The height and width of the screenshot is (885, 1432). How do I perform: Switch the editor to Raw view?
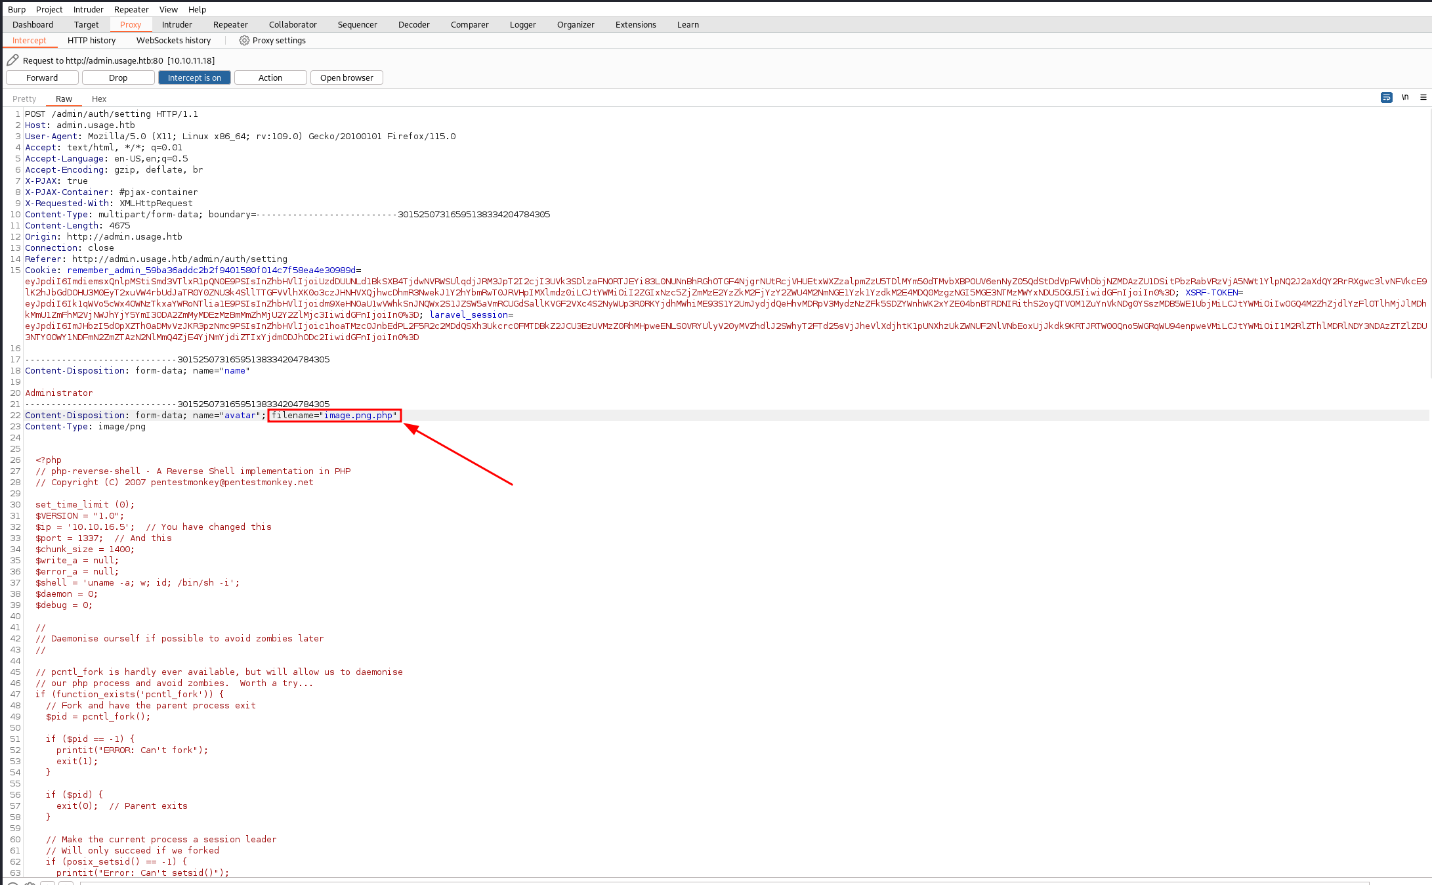click(64, 98)
